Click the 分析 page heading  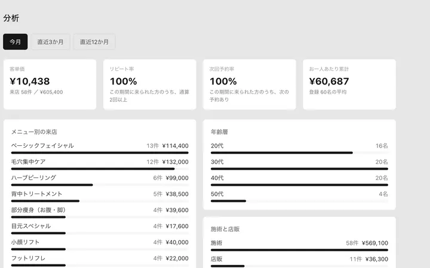tap(11, 18)
